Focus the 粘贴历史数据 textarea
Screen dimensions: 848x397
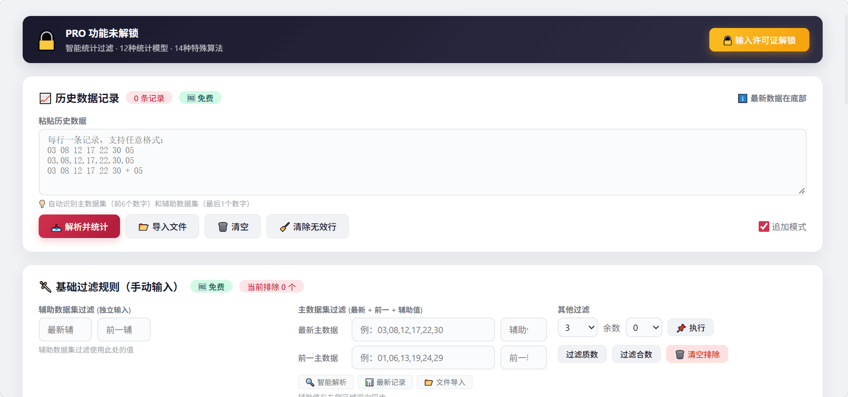click(x=422, y=162)
